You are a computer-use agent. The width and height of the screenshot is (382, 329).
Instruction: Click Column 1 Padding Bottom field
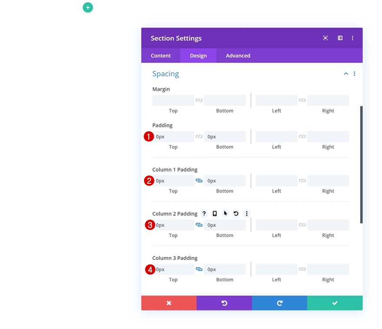point(224,181)
